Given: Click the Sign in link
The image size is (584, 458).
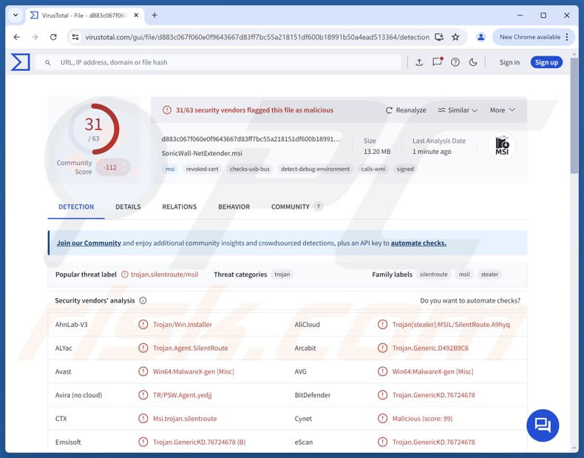Looking at the screenshot, I should point(509,62).
